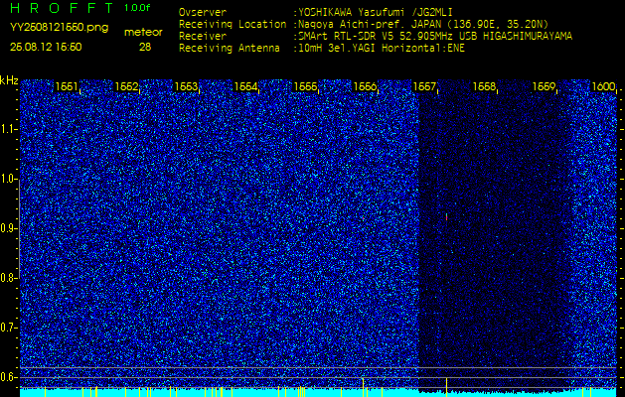Click observer name YOSHIKAWA Yasufumi /JG2MLI
The width and height of the screenshot is (625, 397).
click(x=375, y=12)
